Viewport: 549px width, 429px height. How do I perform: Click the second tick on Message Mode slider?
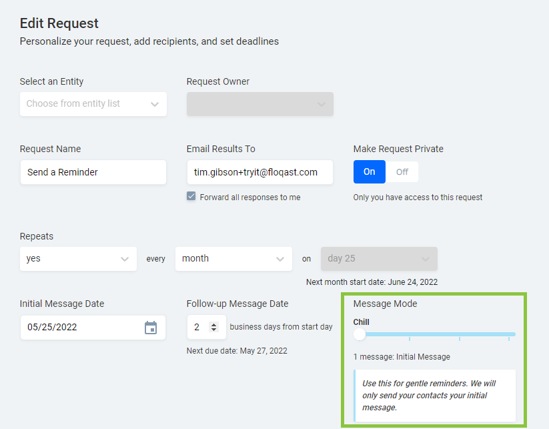click(410, 338)
